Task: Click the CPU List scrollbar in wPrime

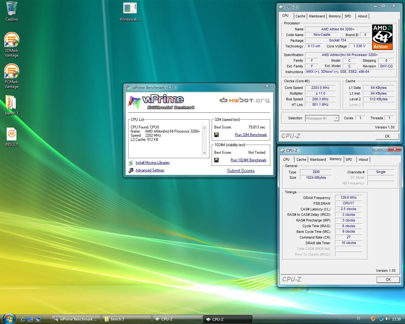Action: (204, 140)
